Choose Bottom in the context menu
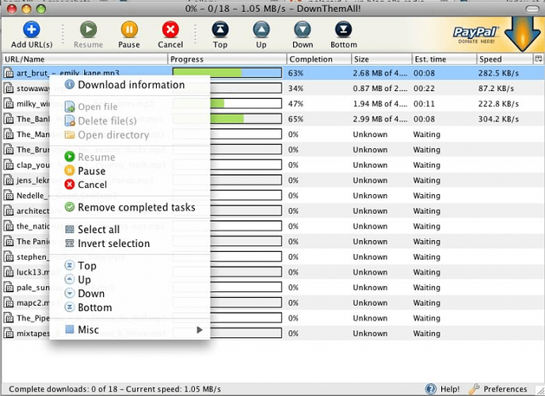 pyautogui.click(x=130, y=307)
